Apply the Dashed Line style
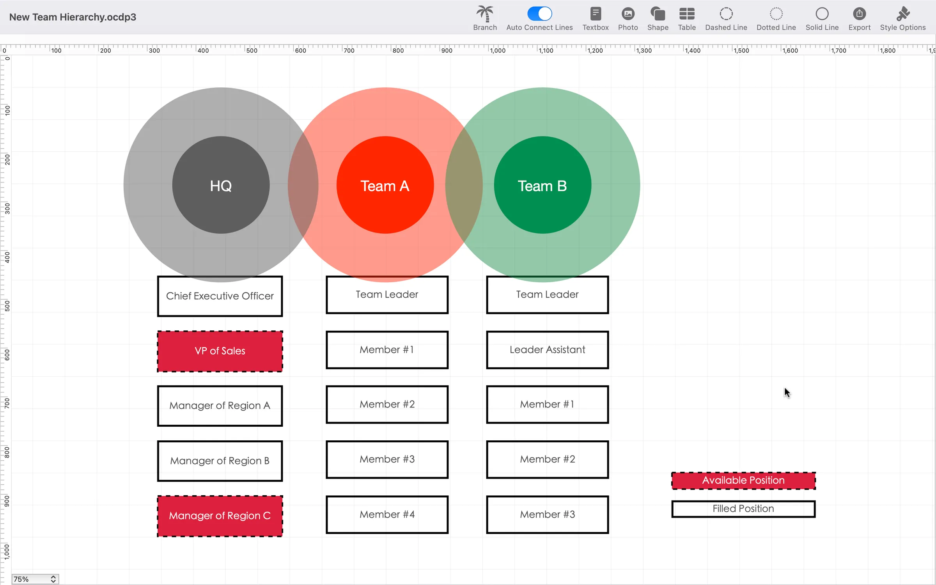The height and width of the screenshot is (585, 936). (726, 17)
